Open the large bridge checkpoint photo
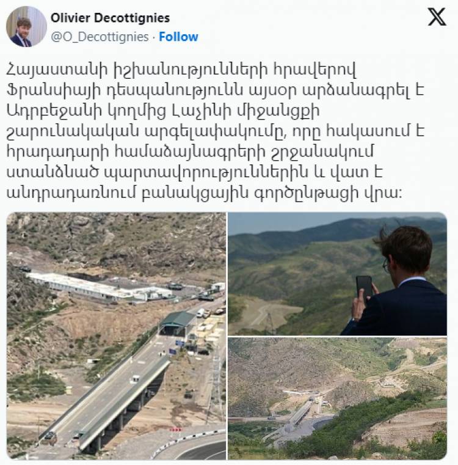 tap(116, 335)
